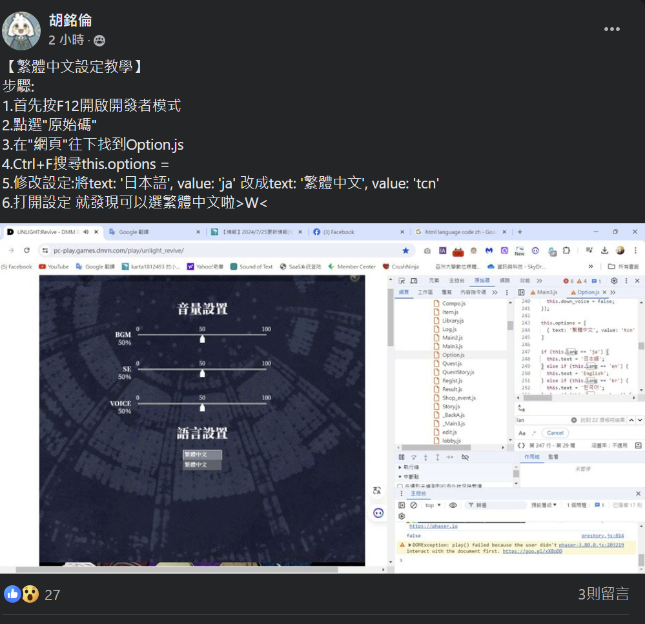Viewport: 645px width, 624px height.
Task: Expand more sources navigator tabs after 內容指令碼
Action: coord(495,292)
